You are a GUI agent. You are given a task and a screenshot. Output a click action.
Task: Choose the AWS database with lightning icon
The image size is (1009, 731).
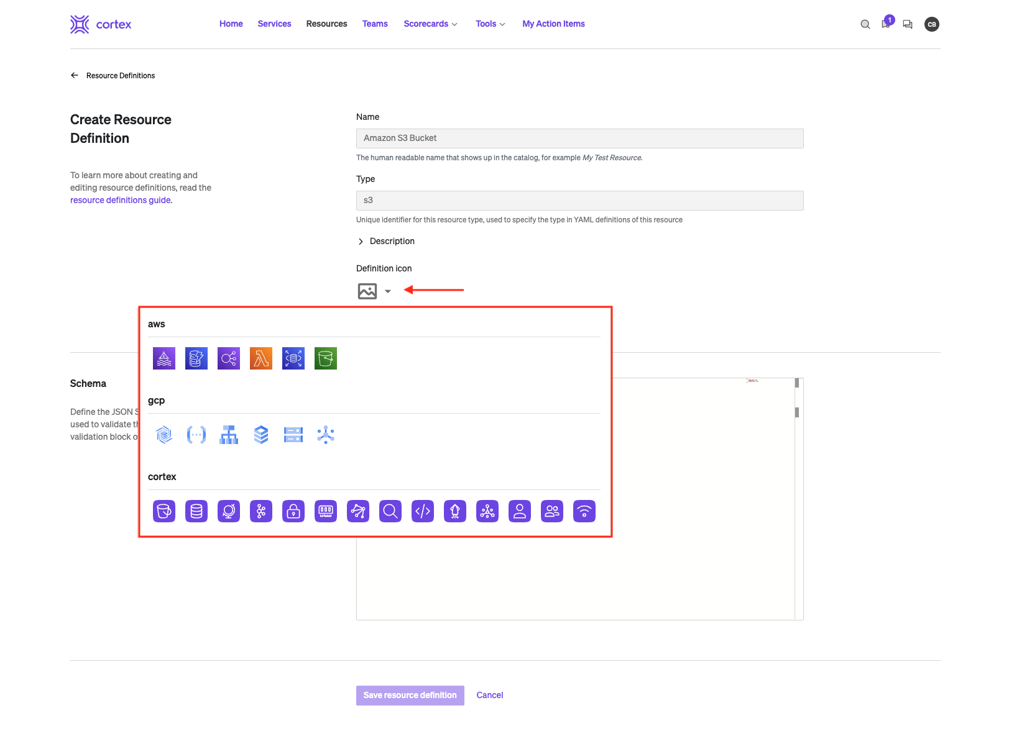pyautogui.click(x=196, y=358)
